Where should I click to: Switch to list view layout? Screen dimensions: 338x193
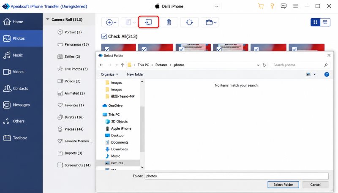[325, 22]
